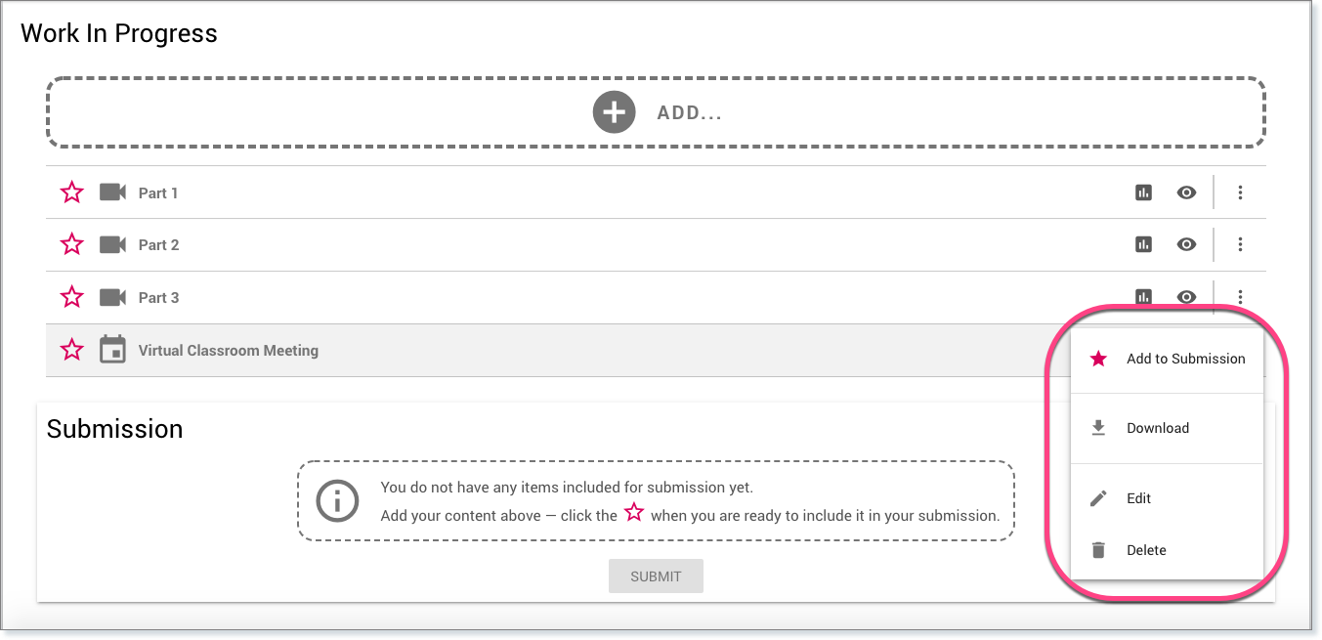Select Download in the context menu
This screenshot has height=640, width=1322.
point(1157,428)
